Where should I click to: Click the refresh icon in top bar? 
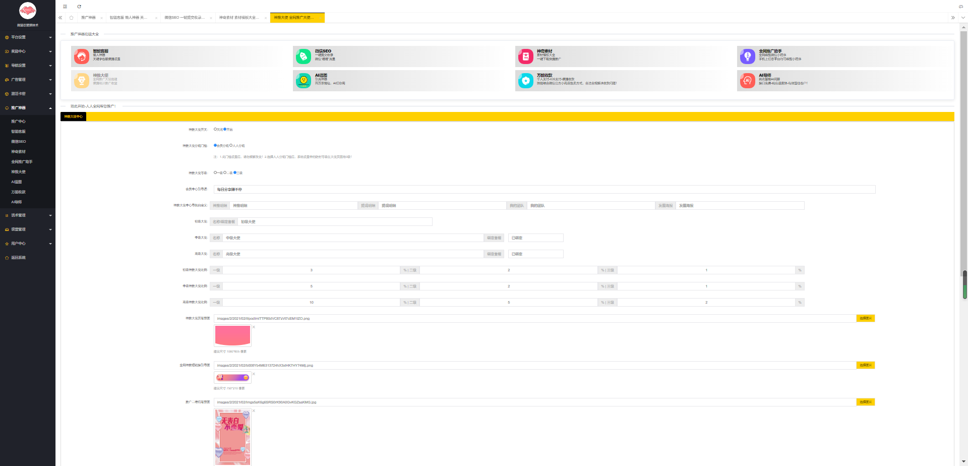79,7
